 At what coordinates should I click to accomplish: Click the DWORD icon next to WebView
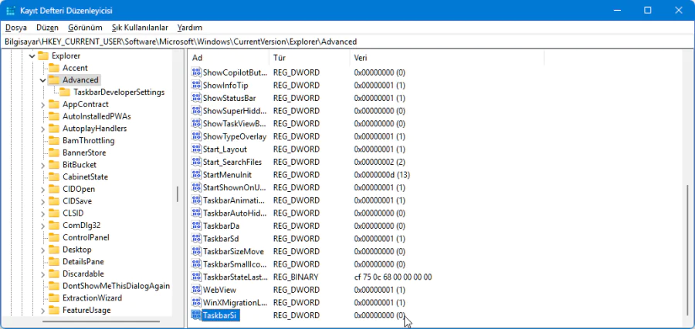(196, 290)
